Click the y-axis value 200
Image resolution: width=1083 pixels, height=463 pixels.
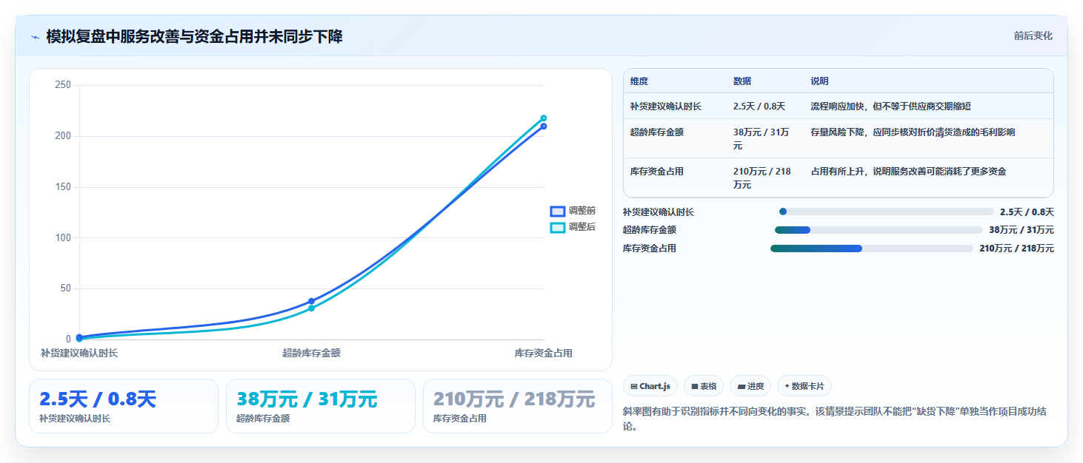tap(63, 136)
